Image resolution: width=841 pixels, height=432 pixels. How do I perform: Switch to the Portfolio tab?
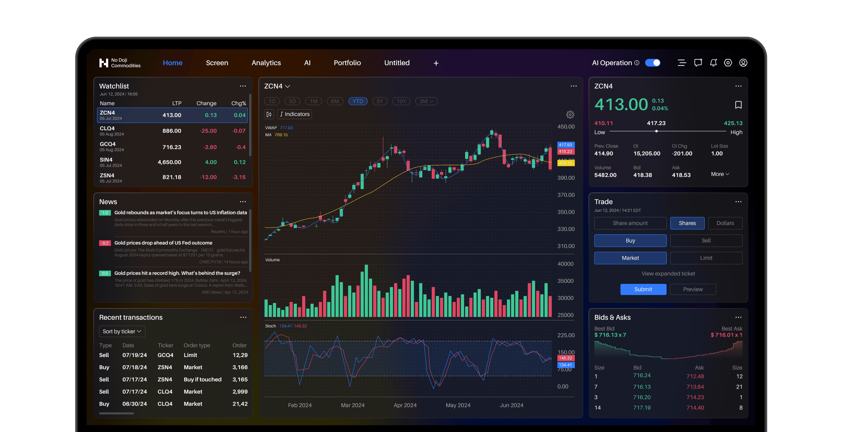coord(347,63)
